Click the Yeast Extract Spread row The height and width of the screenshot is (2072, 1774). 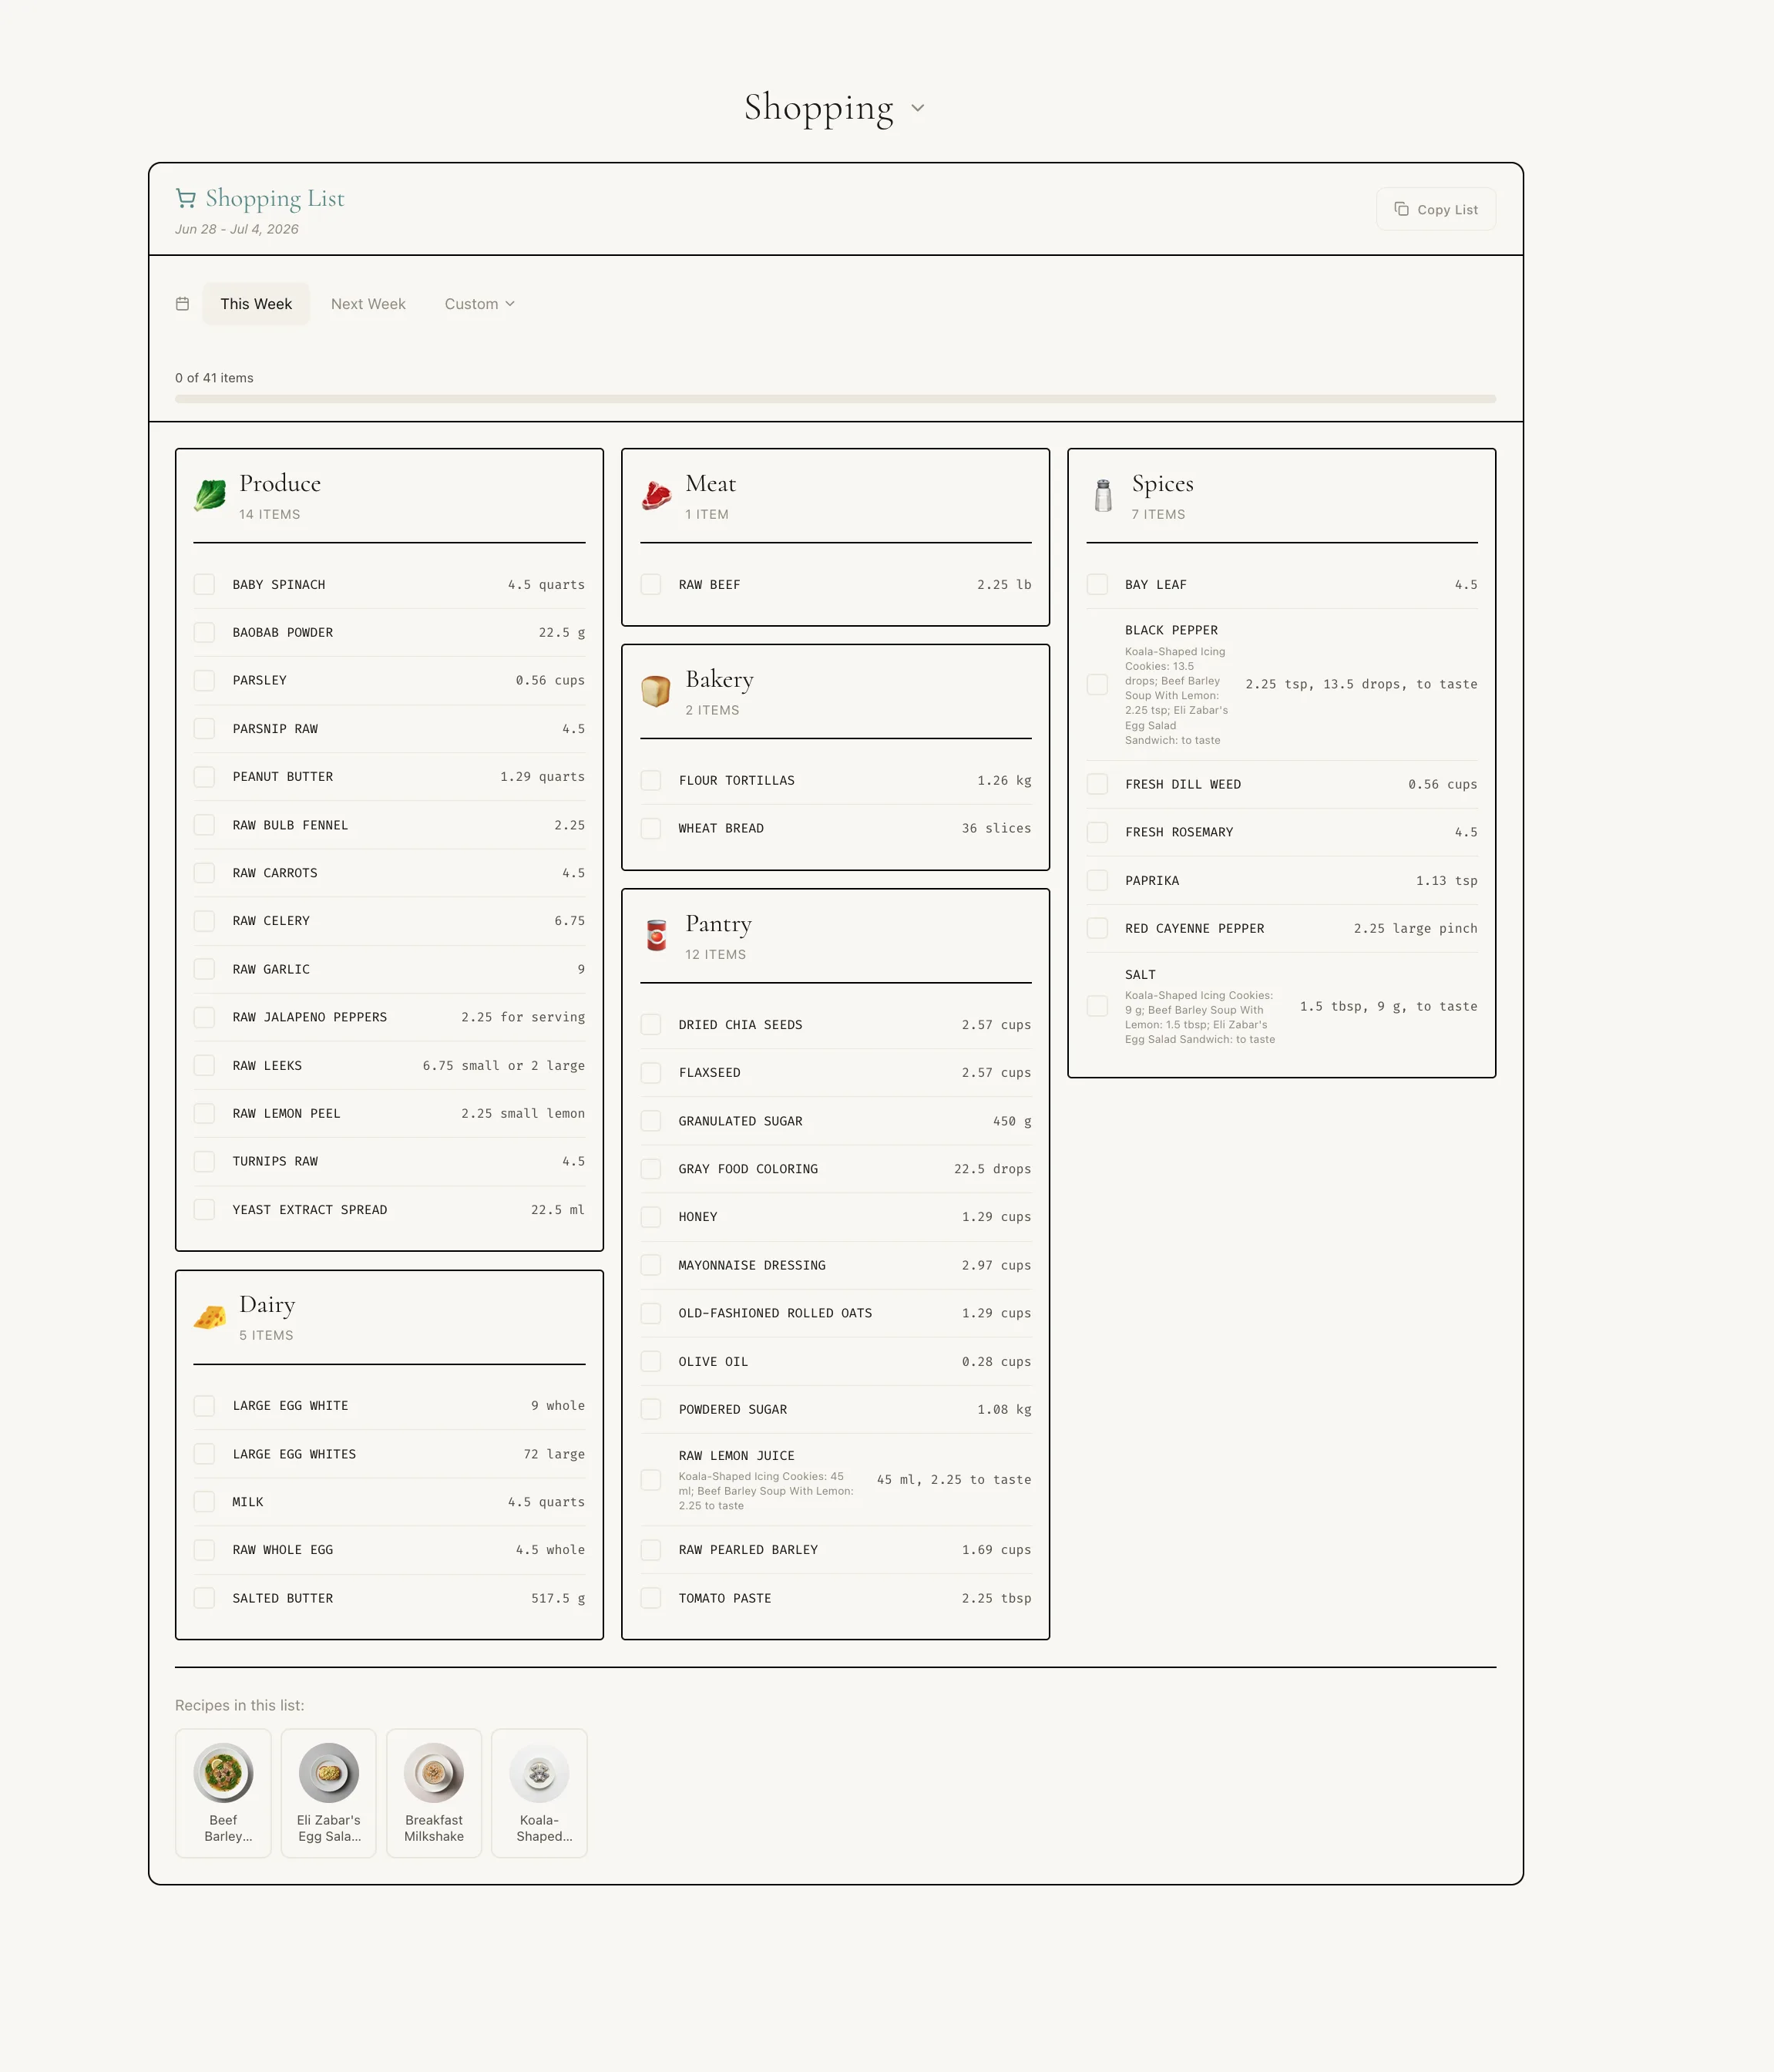(389, 1209)
